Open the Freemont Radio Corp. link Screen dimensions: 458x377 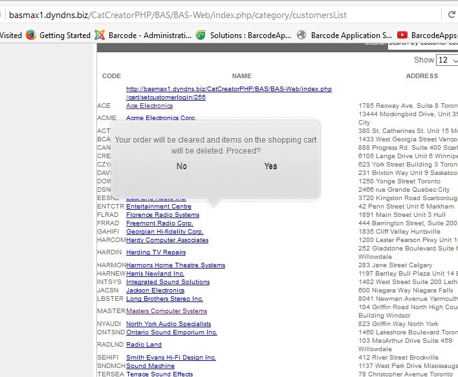pos(160,223)
